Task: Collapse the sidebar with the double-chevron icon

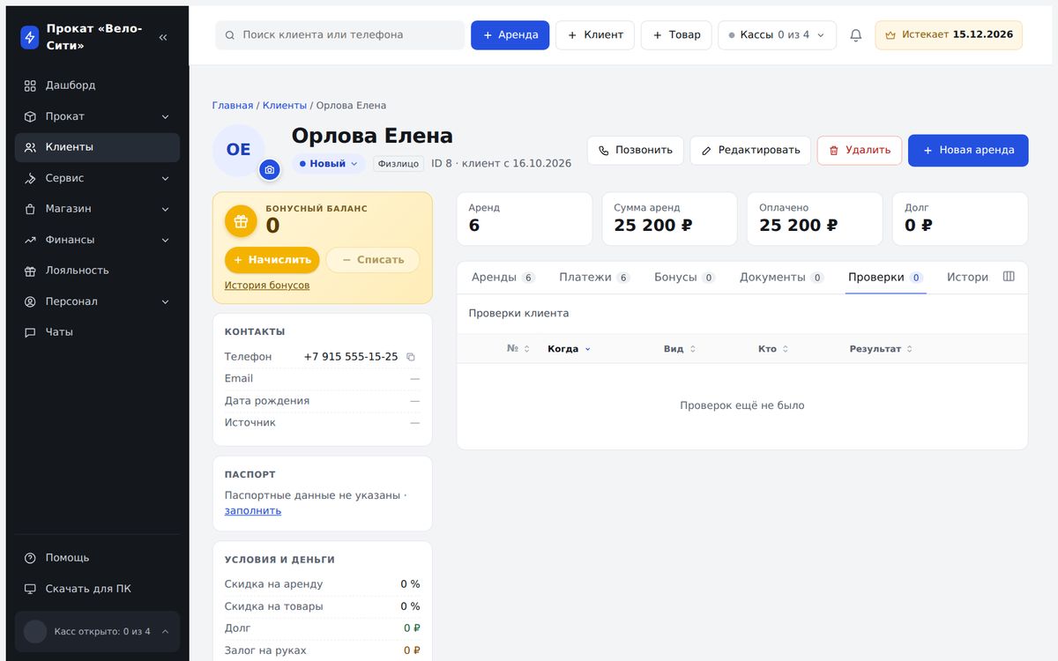Action: pyautogui.click(x=163, y=38)
